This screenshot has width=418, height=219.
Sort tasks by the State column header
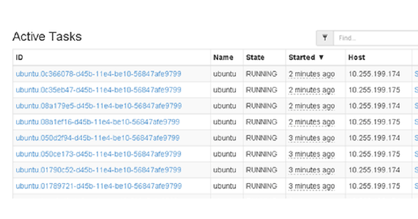[255, 57]
